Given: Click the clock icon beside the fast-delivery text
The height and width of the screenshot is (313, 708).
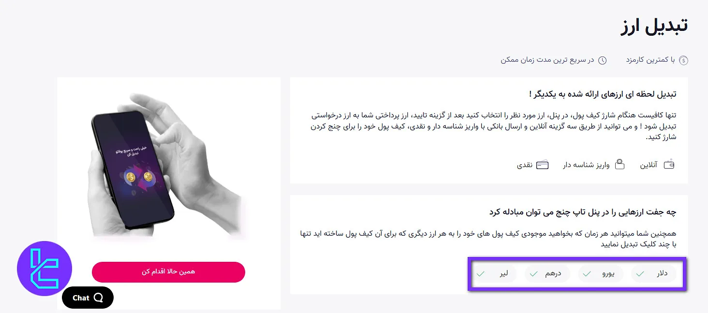Looking at the screenshot, I should [603, 60].
